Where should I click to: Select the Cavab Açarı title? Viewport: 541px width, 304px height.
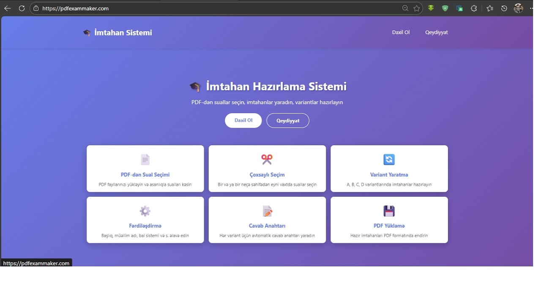click(267, 226)
